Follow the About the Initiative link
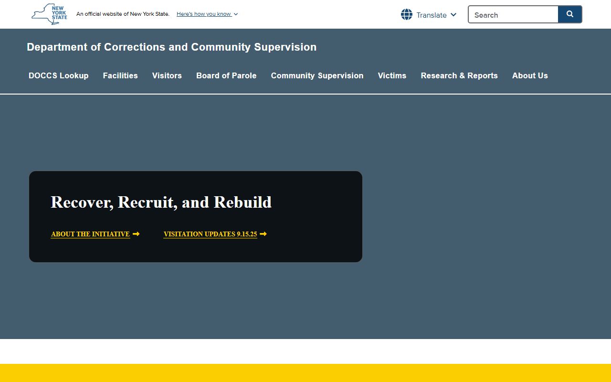611x382 pixels. click(x=90, y=234)
